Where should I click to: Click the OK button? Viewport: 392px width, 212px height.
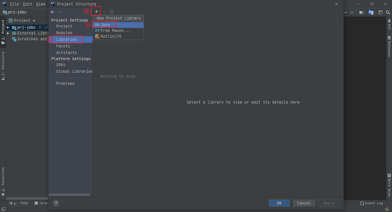click(x=279, y=203)
